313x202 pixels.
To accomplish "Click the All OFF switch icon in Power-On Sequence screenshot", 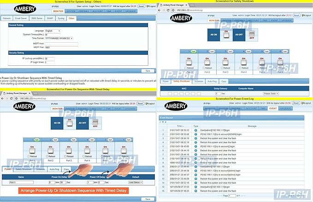I will pos(95,123).
